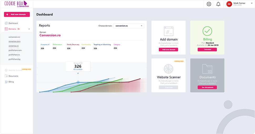
Task: Open Dashboard in the sidebar
Action: (13, 23)
